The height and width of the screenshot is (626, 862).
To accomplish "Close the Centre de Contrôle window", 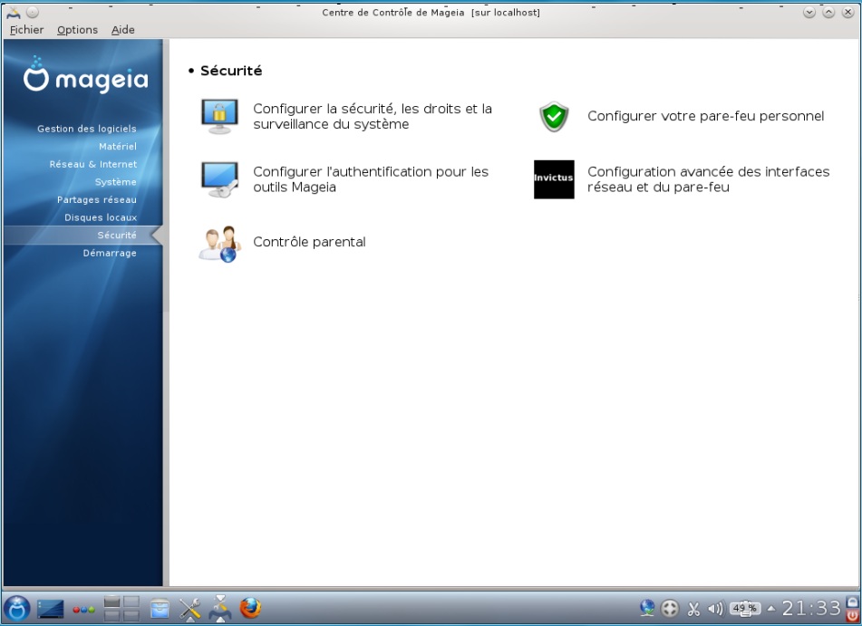I will [x=847, y=12].
